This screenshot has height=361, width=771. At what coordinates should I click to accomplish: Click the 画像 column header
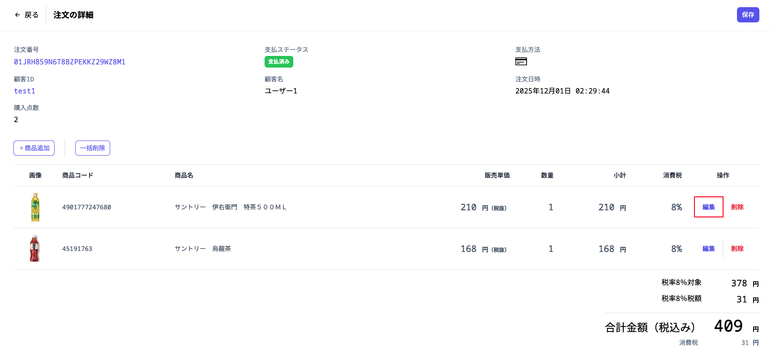click(35, 175)
